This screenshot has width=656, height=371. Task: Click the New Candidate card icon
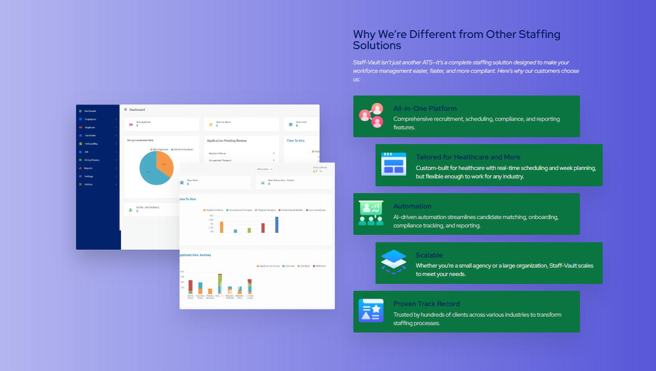(210, 125)
